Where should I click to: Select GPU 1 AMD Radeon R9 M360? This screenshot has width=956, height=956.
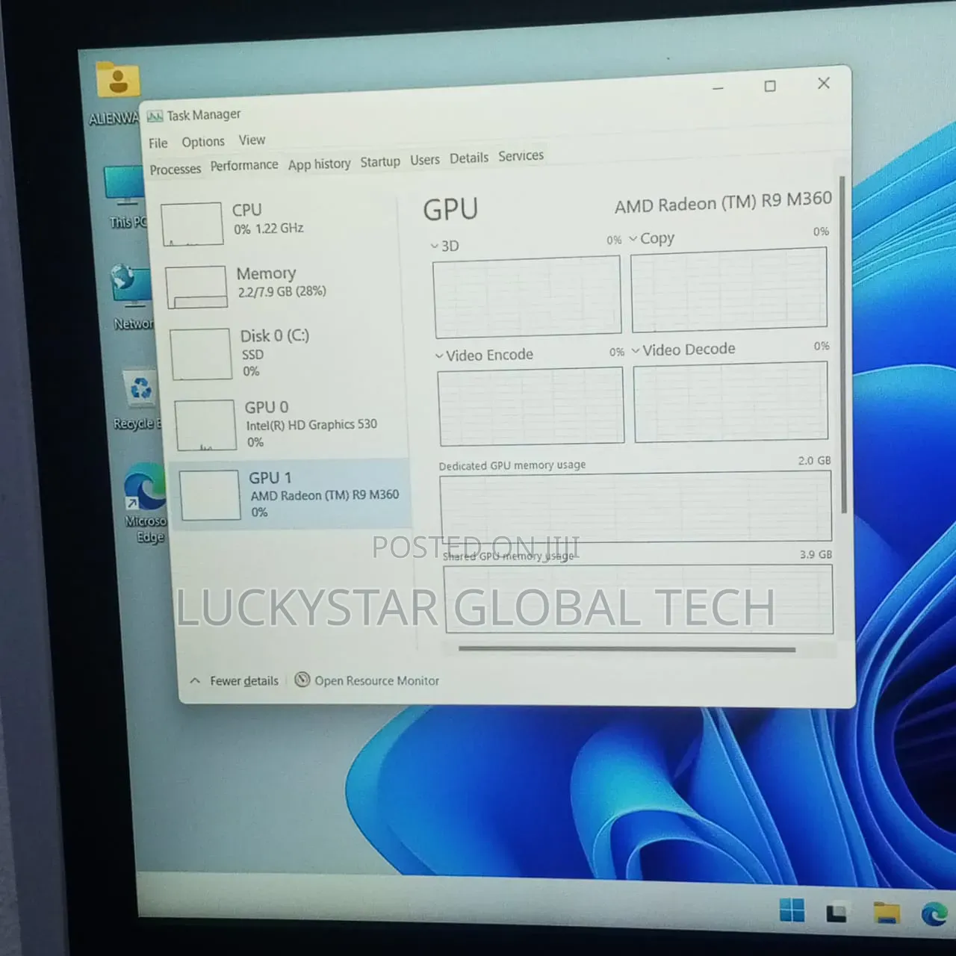coord(291,494)
